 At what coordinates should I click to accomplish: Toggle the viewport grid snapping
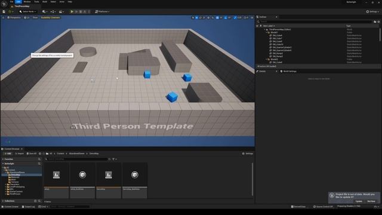pyautogui.click(x=217, y=17)
